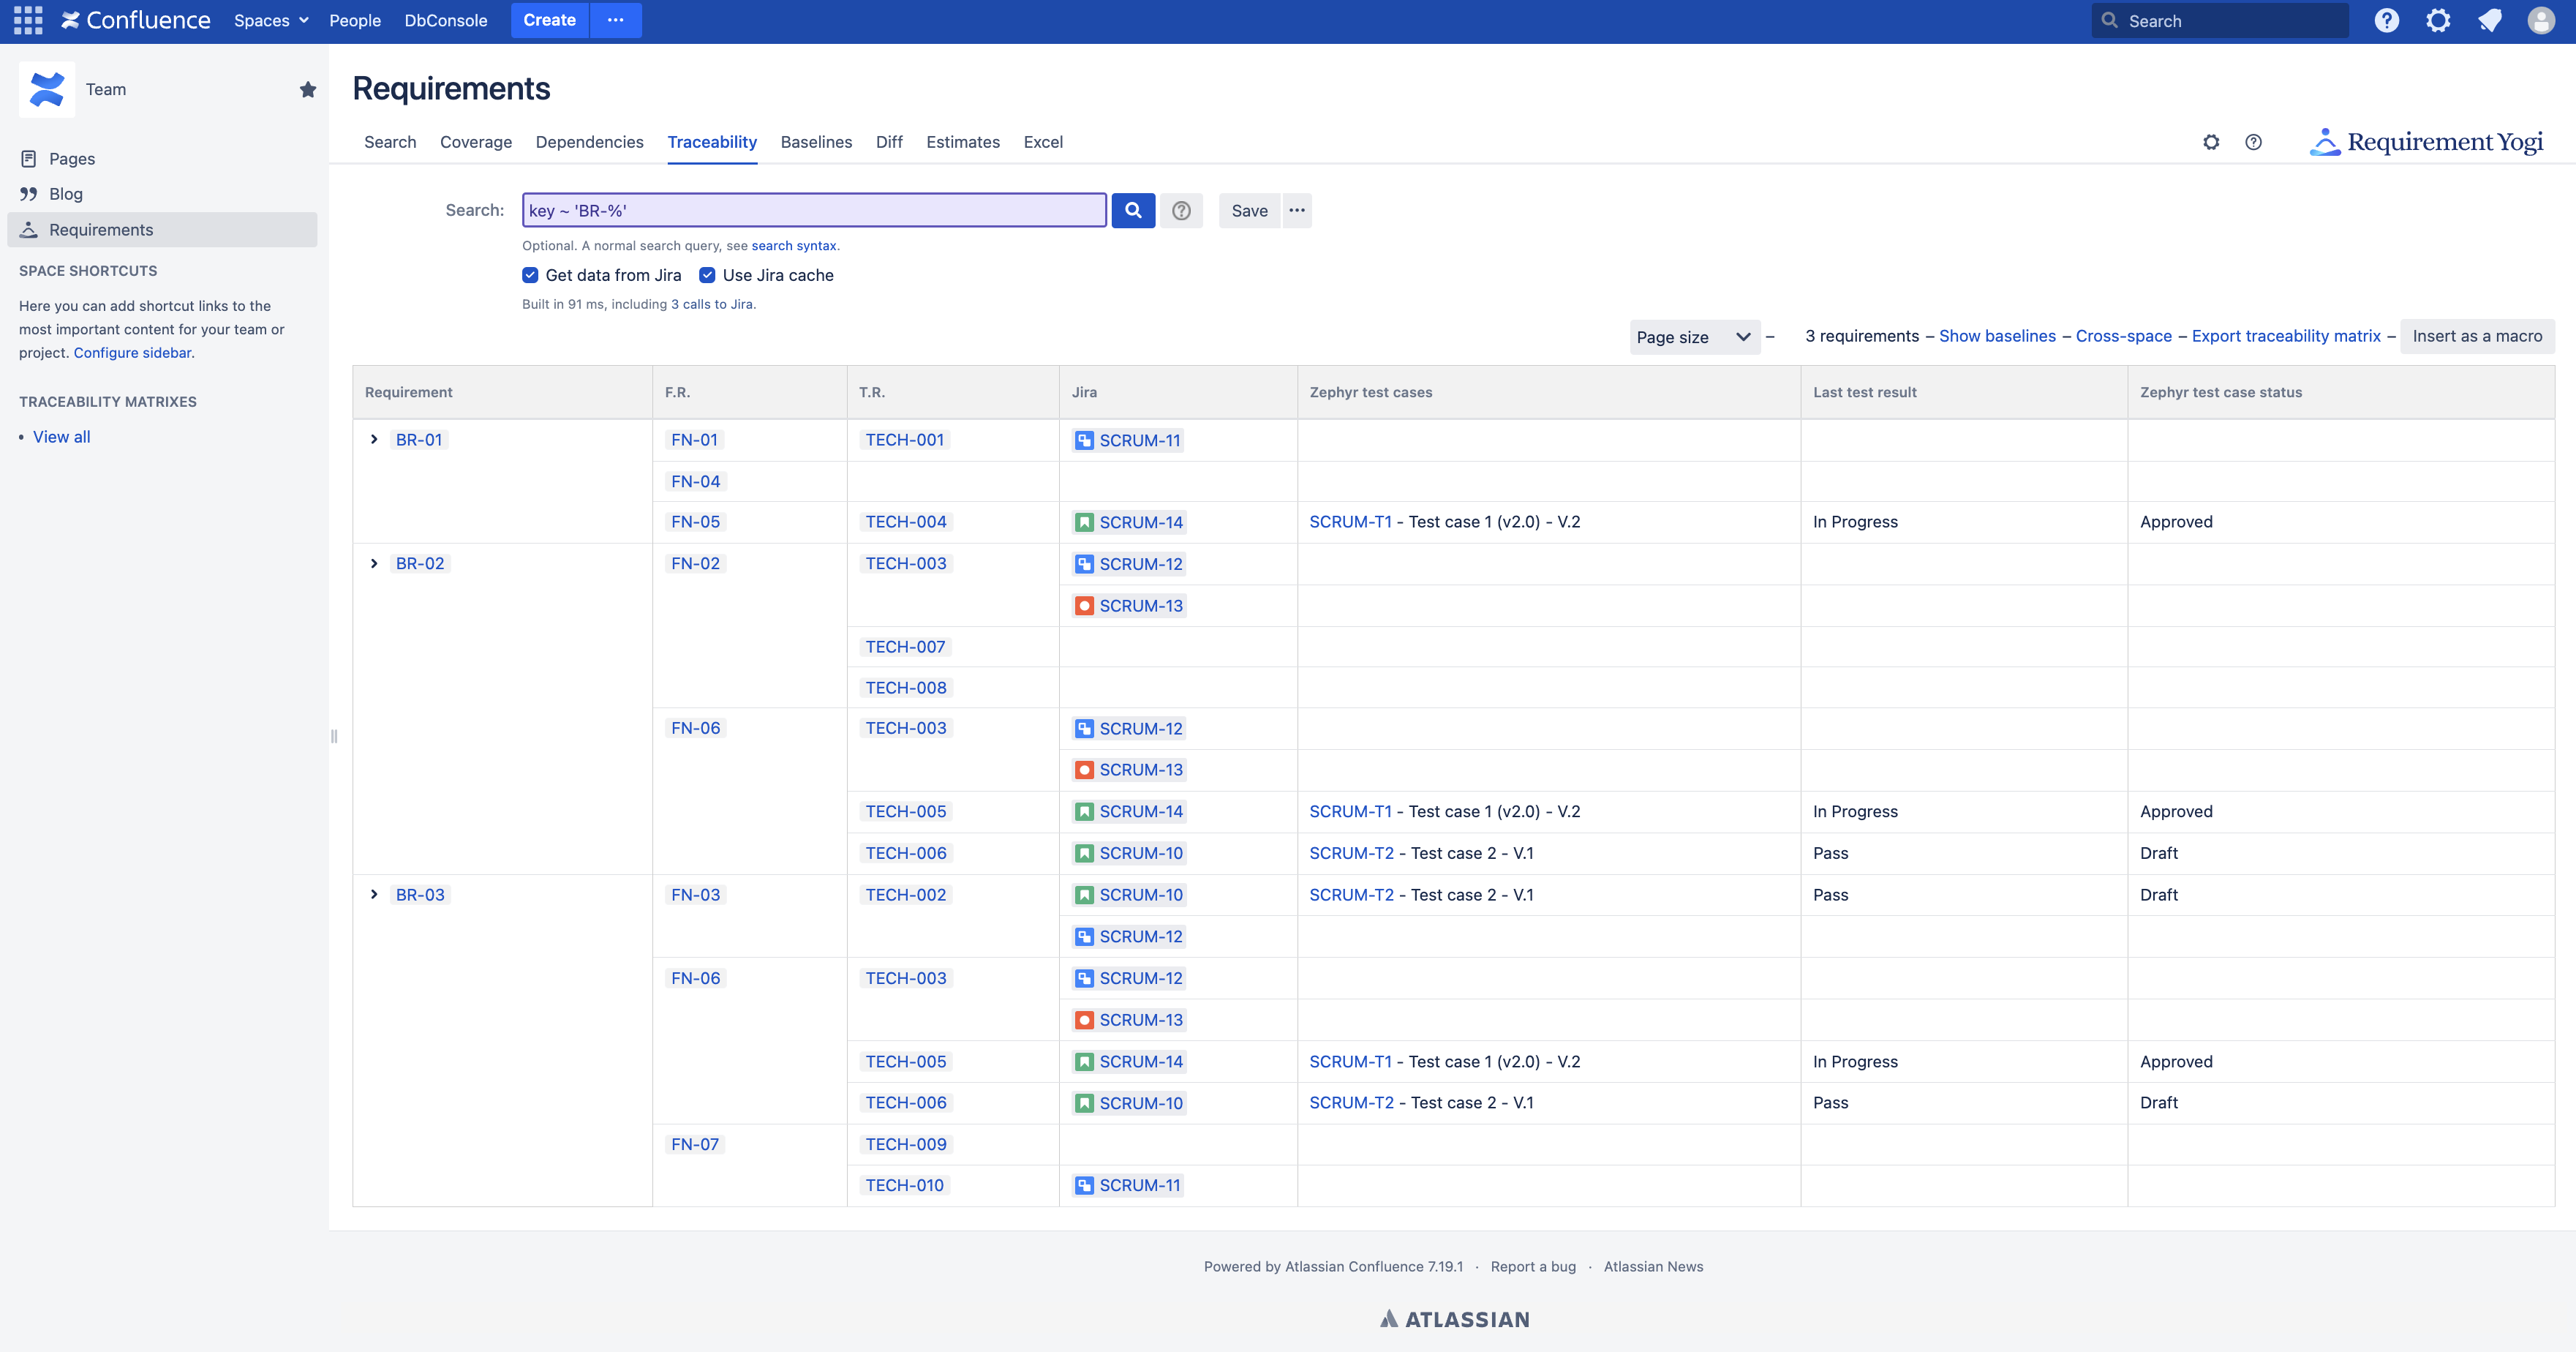
Task: Open the traceability matrix settings gear
Action: click(x=2210, y=141)
